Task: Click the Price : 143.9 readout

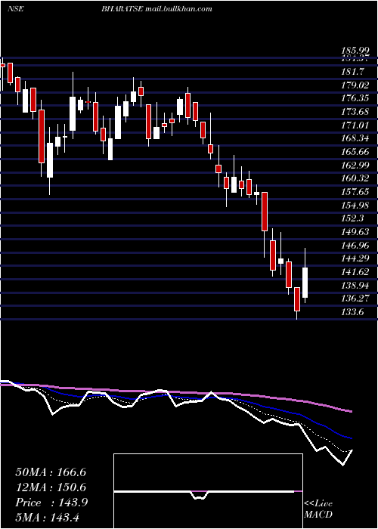Action: 51,503
